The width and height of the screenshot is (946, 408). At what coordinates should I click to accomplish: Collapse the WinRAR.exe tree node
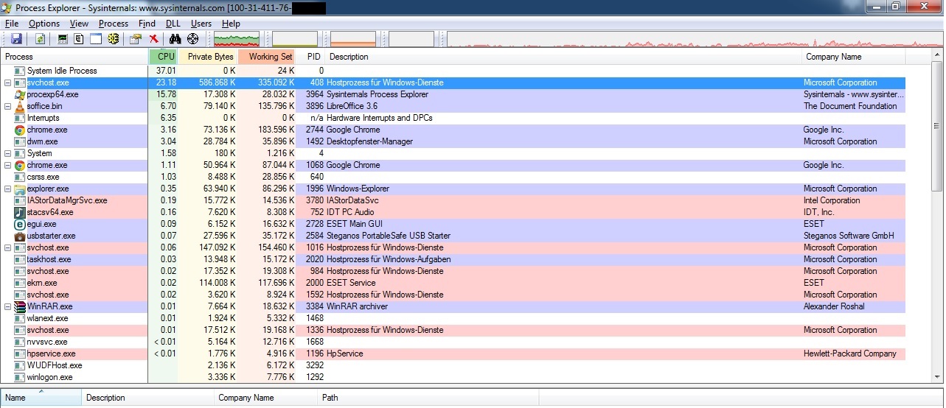click(x=7, y=307)
